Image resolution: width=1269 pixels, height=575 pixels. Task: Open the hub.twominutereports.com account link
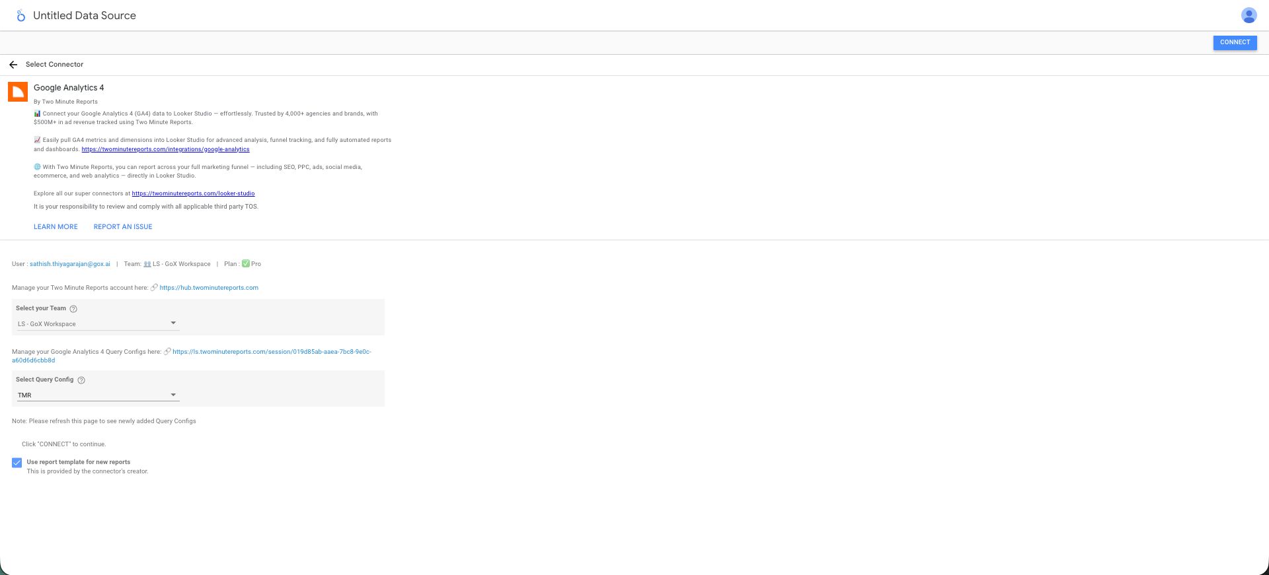pyautogui.click(x=209, y=288)
